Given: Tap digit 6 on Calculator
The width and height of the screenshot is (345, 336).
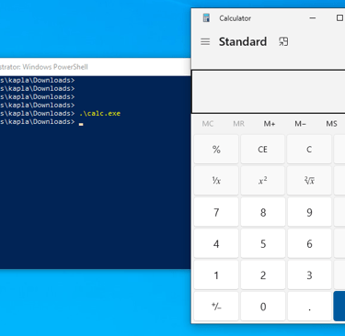Looking at the screenshot, I should (x=309, y=243).
